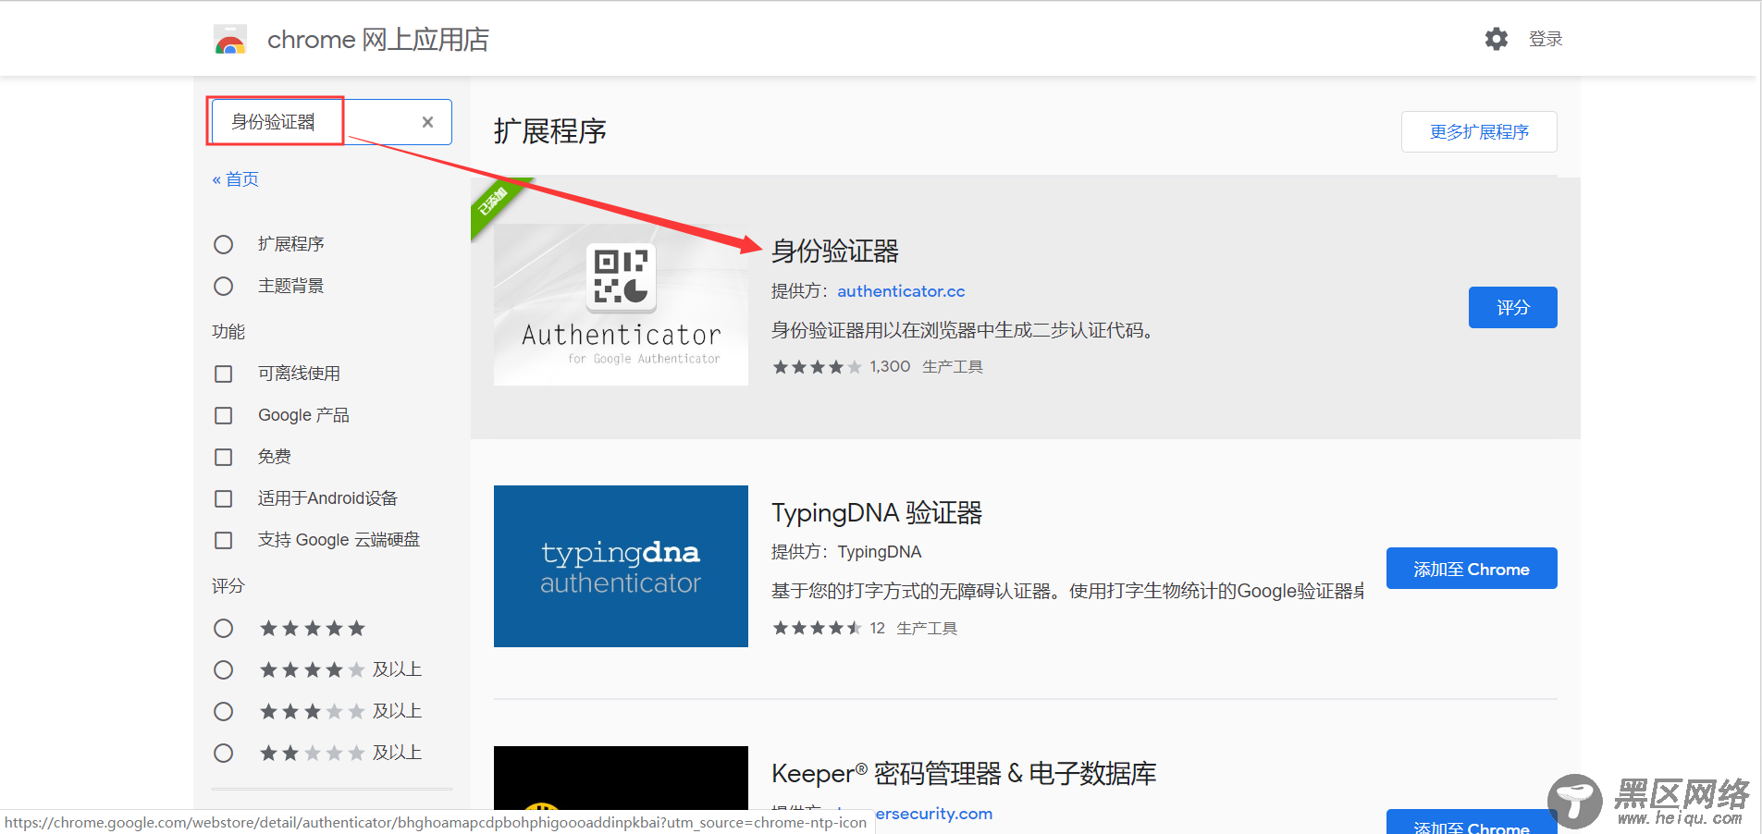The width and height of the screenshot is (1762, 834).
Task: Select the three stars 及以上 filter
Action: point(223,711)
